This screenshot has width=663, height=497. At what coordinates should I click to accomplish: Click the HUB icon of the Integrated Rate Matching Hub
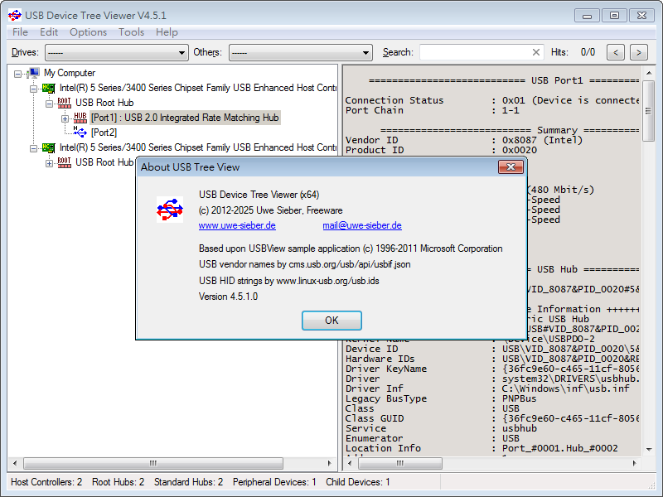[x=80, y=117]
